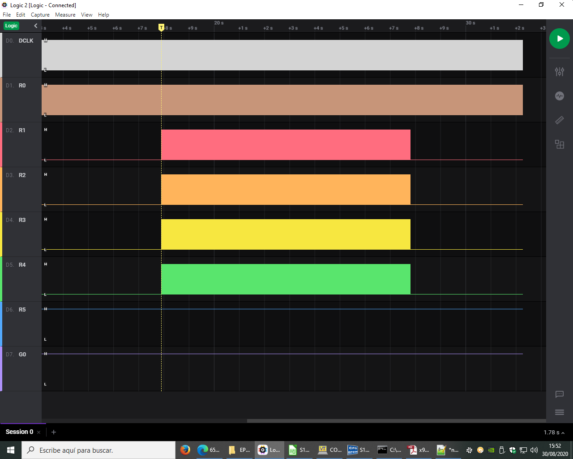573x459 pixels.
Task: Collapse the channel label sidebar chevron
Action: [x=36, y=26]
